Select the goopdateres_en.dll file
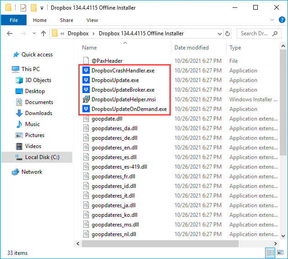This screenshot has height=259, width=288. point(114,148)
